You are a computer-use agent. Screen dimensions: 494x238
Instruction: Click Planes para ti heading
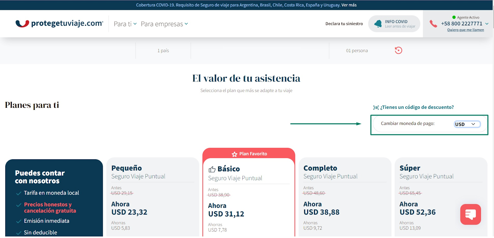[32, 105]
